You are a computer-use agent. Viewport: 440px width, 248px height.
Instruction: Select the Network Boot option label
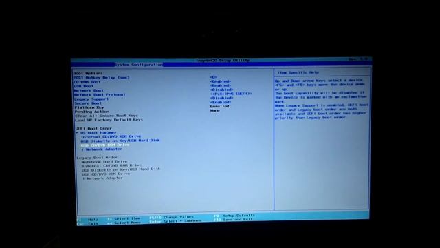(89, 90)
